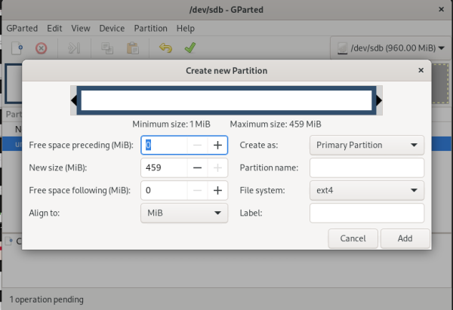
Task: Close the Create new Partition dialog
Action: [421, 70]
